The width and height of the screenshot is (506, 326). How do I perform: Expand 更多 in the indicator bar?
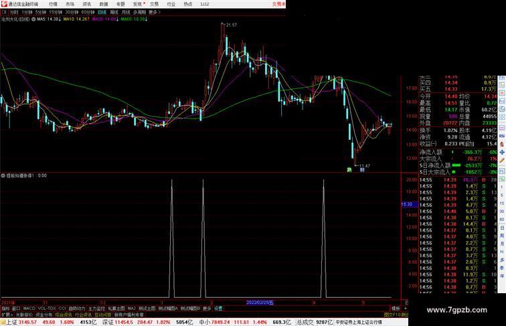(x=207, y=309)
